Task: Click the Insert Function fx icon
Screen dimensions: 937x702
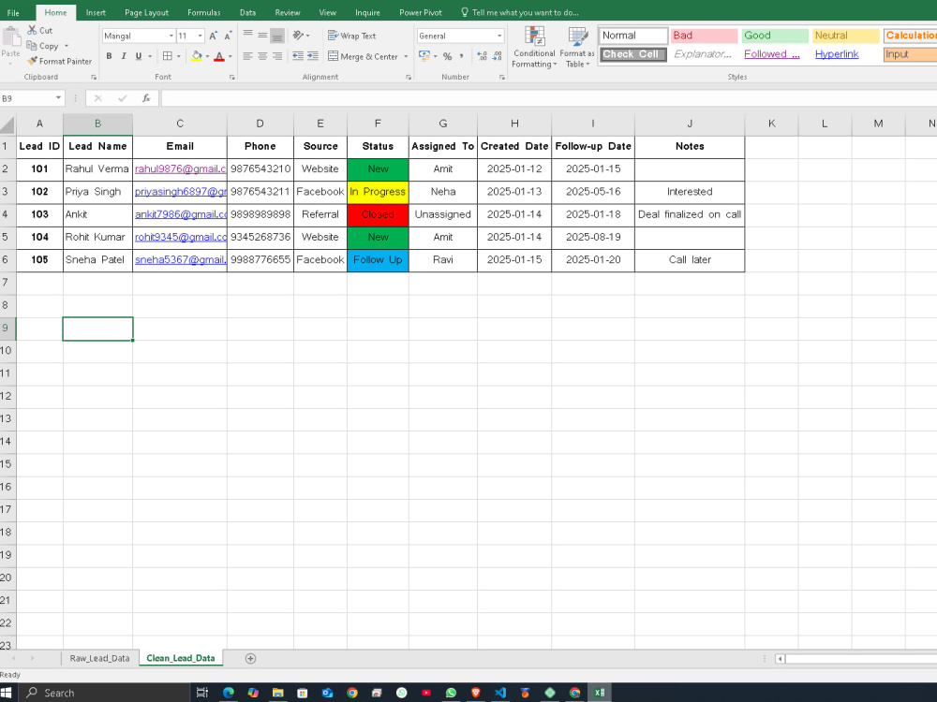Action: pos(146,98)
